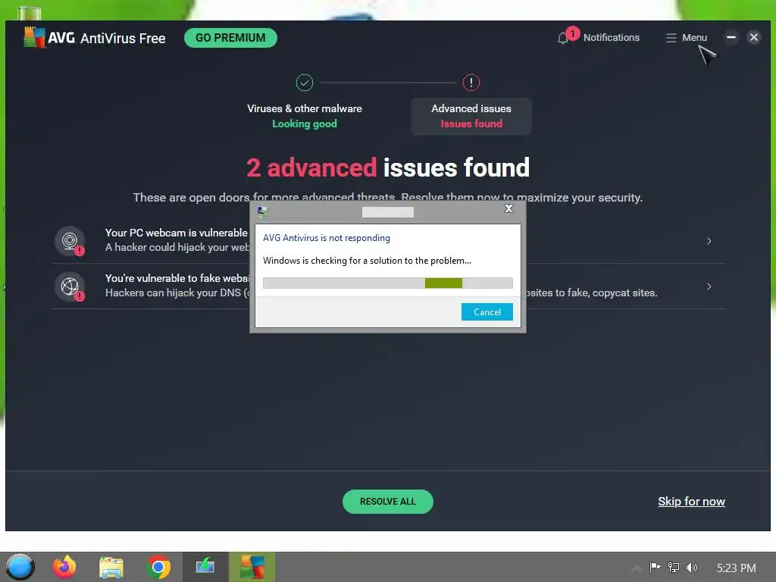Minimize the AVG AntiVirus window

coord(731,37)
